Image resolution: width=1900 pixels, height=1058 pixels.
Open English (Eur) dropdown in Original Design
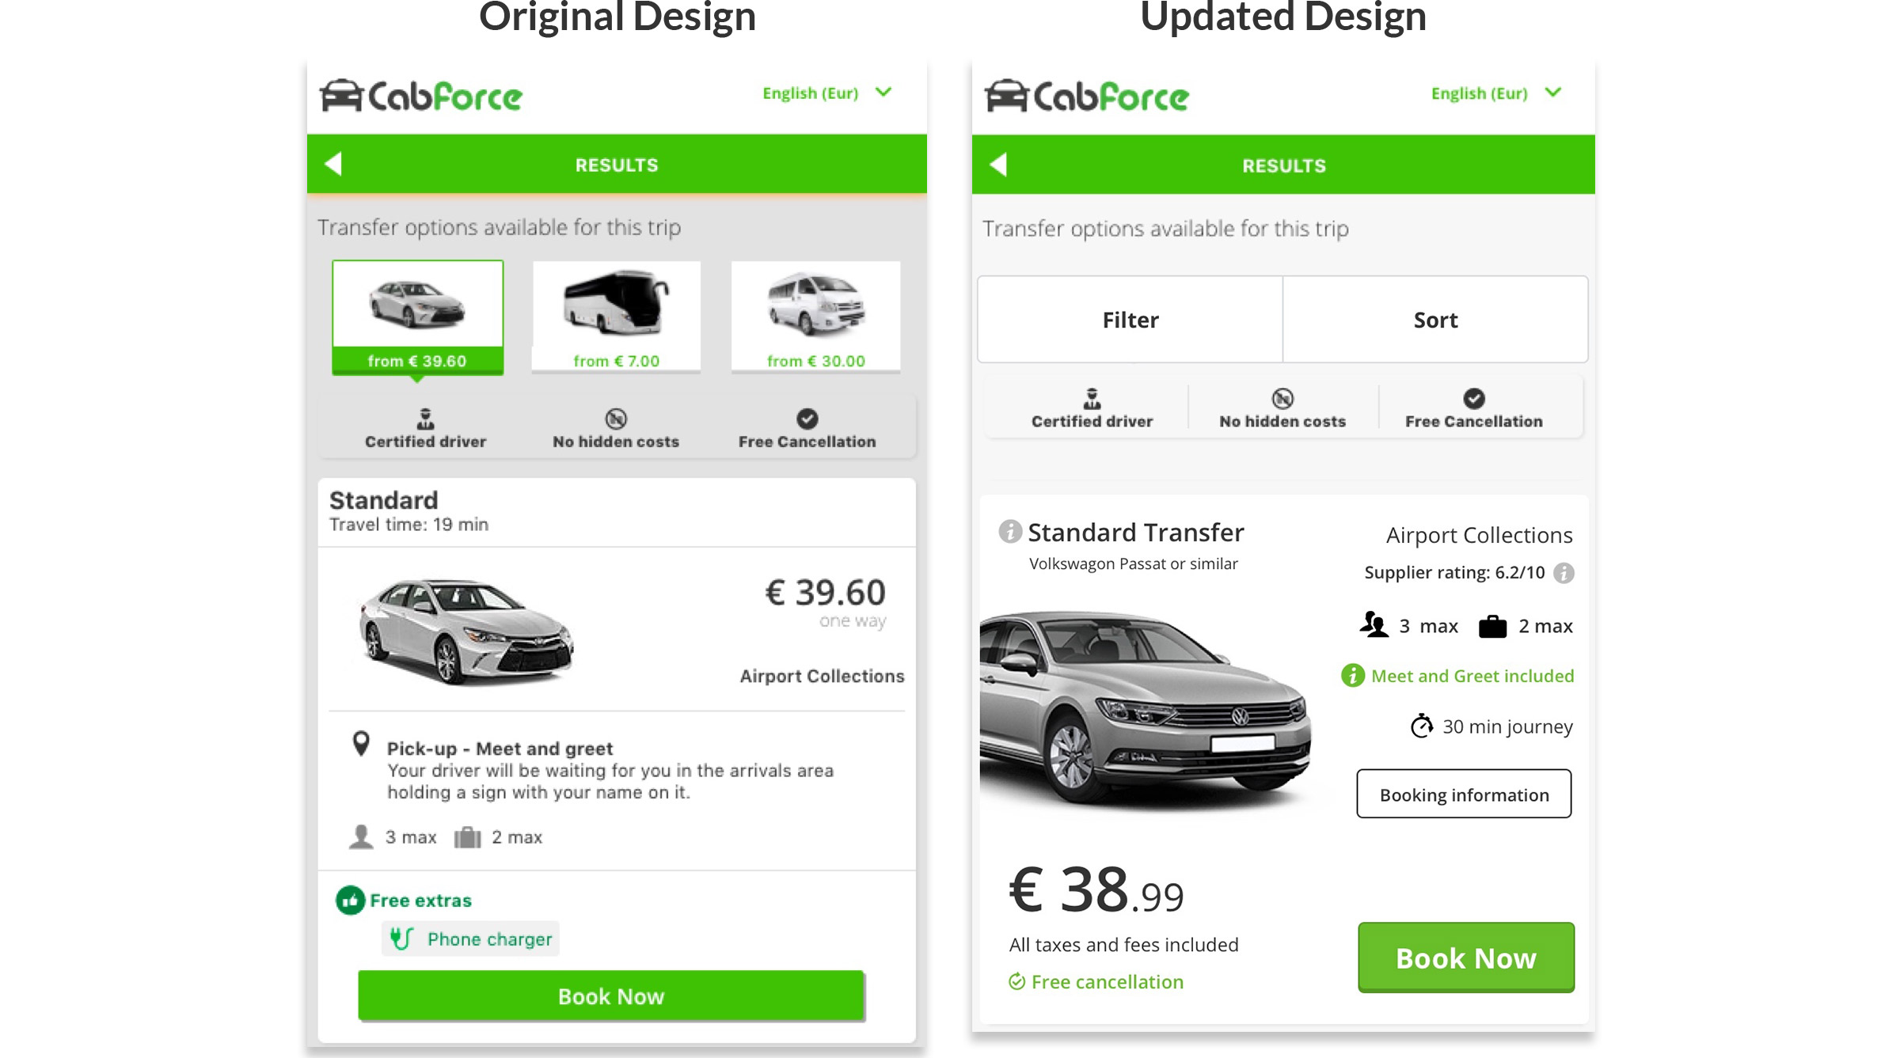tap(826, 93)
